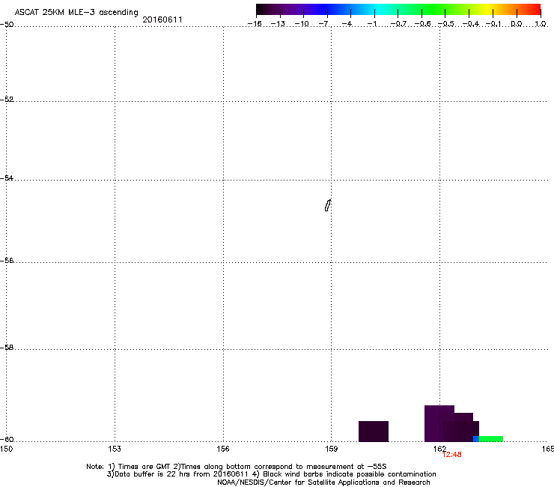Click the small blue data cell
The image size is (554, 487).
pos(476,439)
